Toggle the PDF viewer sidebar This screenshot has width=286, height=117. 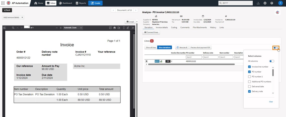click(5, 28)
